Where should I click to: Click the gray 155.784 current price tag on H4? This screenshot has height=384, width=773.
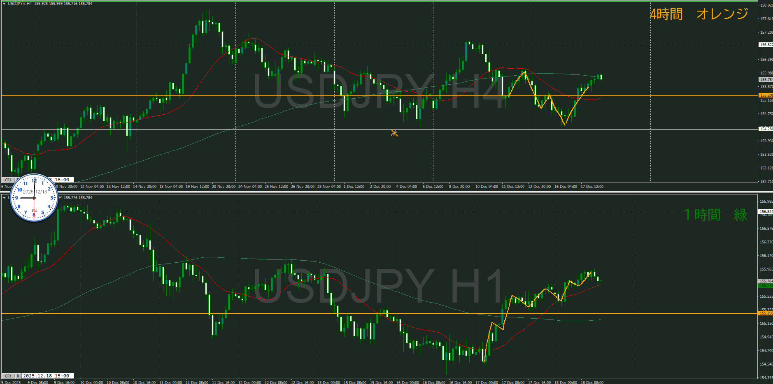(x=766, y=79)
